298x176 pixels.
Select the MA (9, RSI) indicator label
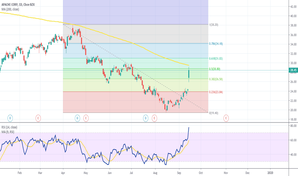[x=8, y=132]
